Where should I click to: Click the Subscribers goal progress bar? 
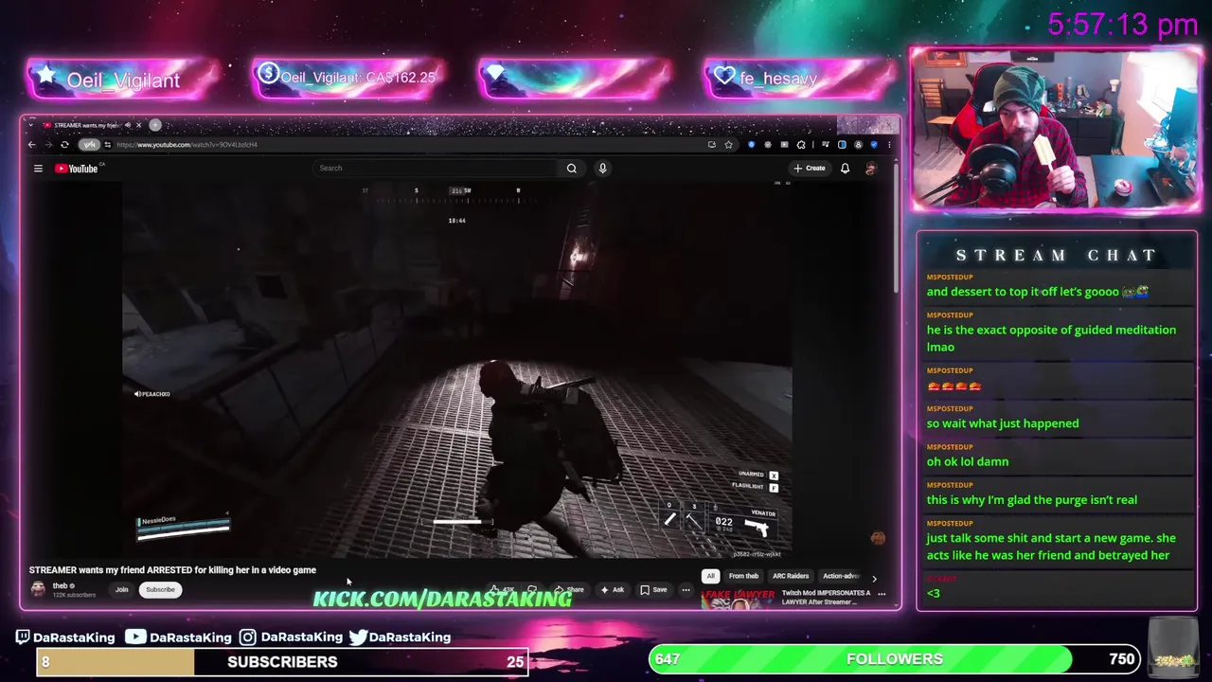[x=282, y=661]
